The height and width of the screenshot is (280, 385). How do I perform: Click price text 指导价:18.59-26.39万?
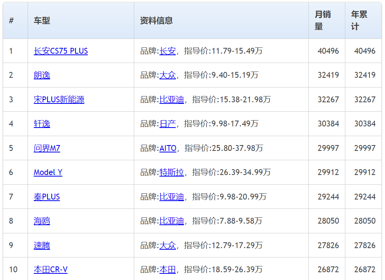(223, 269)
